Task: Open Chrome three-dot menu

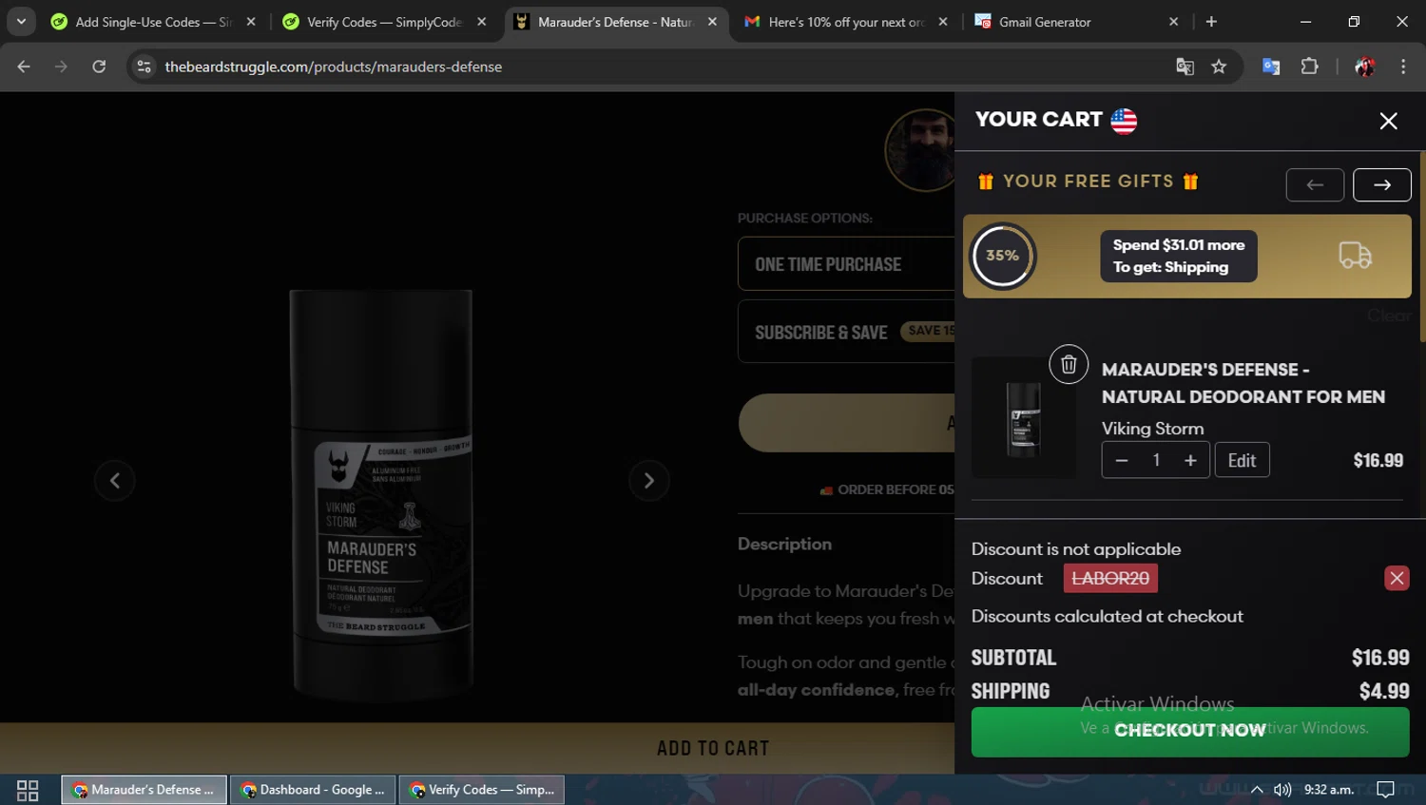Action: point(1403,67)
